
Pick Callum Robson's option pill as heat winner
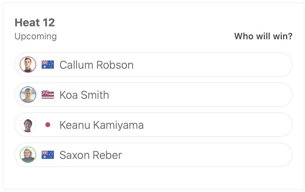coord(212,65)
